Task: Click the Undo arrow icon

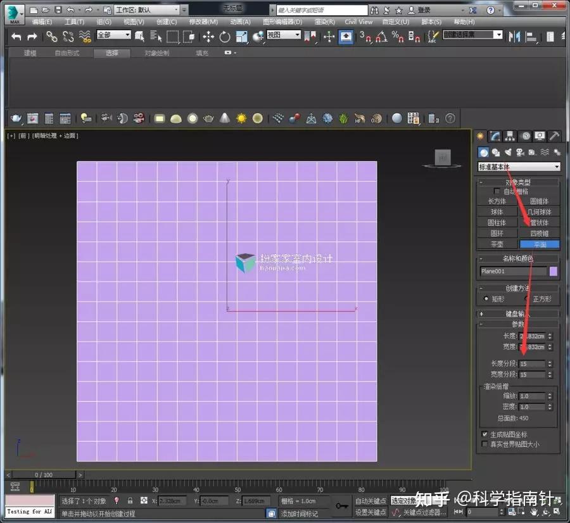Action: pyautogui.click(x=16, y=37)
